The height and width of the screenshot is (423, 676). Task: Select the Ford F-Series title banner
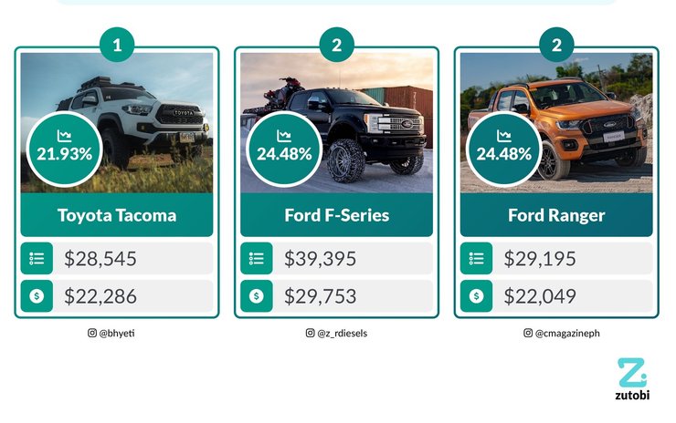click(336, 216)
